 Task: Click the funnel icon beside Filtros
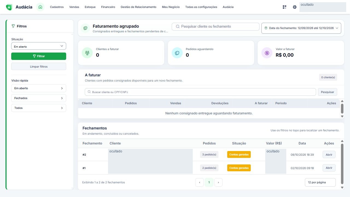[x=13, y=26]
